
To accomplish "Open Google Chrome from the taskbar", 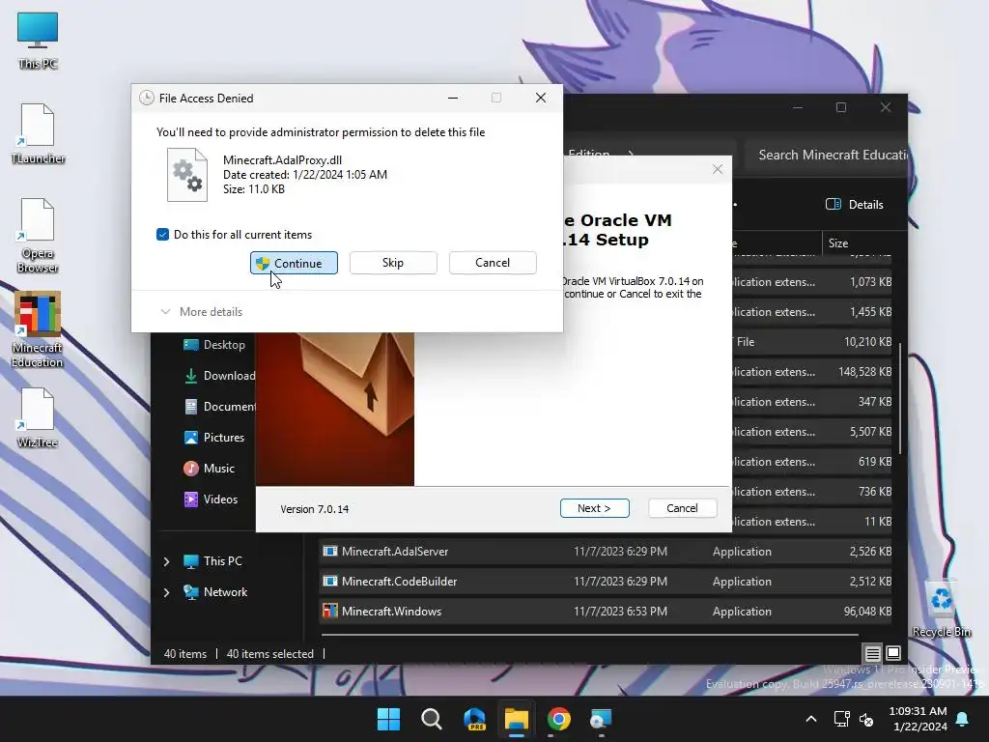I will click(x=559, y=719).
